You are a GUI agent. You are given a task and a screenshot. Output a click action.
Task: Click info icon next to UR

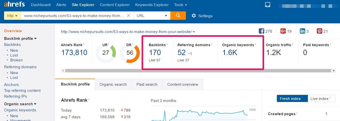[x=108, y=44]
